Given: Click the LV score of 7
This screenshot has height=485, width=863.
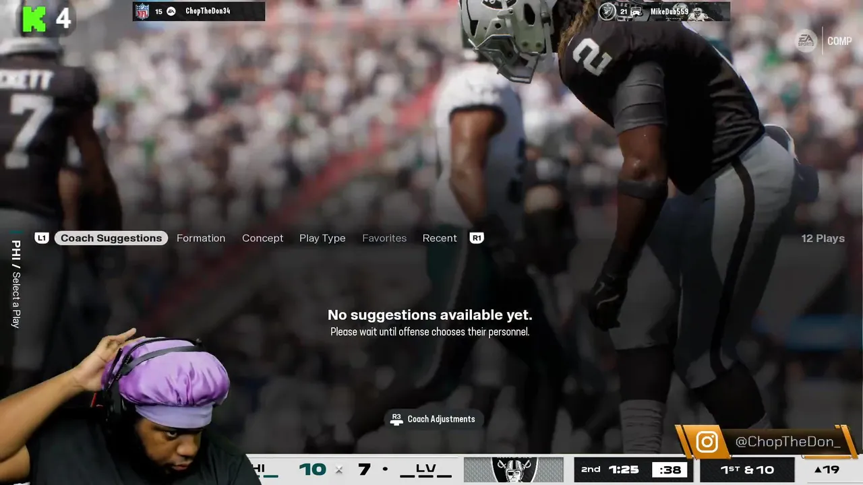Looking at the screenshot, I should tap(364, 470).
